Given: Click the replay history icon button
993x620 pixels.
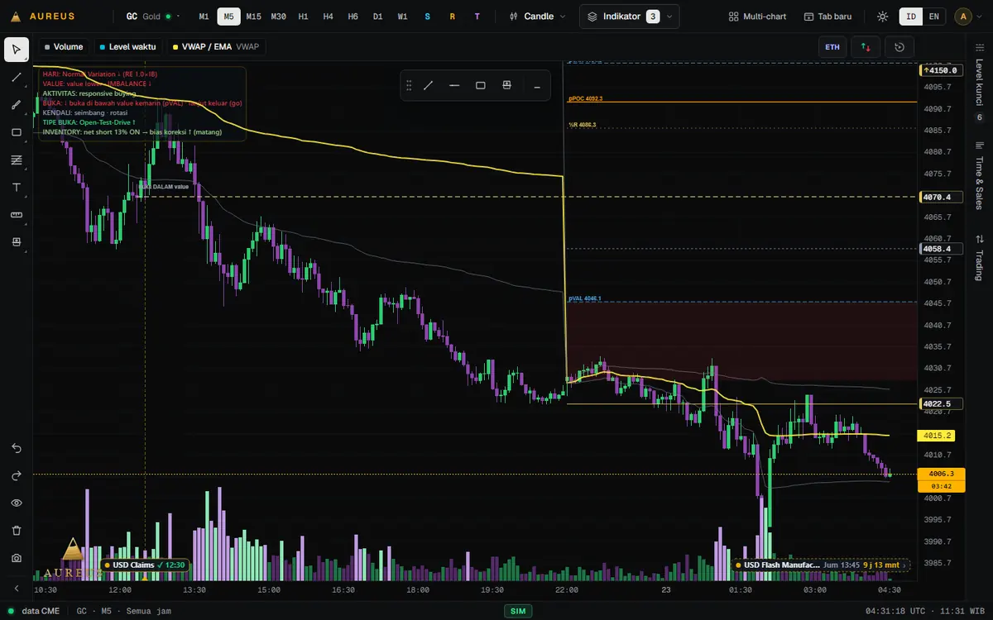Looking at the screenshot, I should (x=900, y=47).
